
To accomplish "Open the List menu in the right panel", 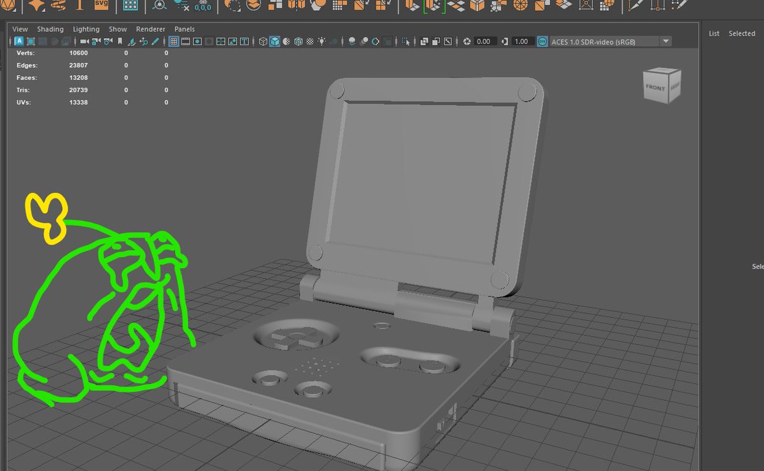I will [x=714, y=34].
